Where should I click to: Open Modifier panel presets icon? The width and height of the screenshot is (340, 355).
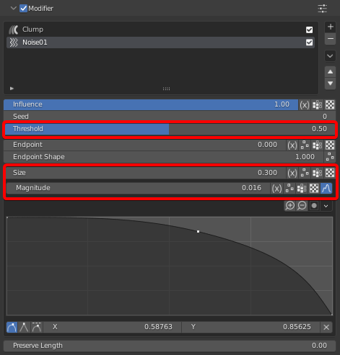coord(322,9)
